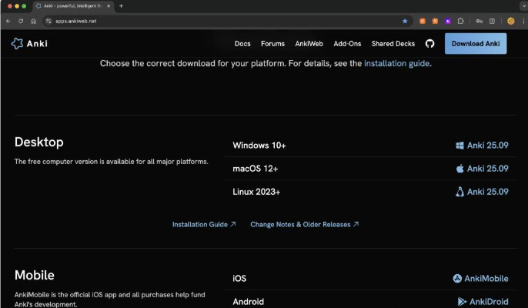Image resolution: width=528 pixels, height=308 pixels.
Task: Toggle the bookmark star icon
Action: click(405, 21)
